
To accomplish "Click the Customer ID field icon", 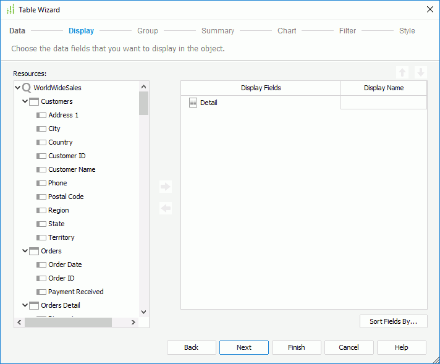I will [x=41, y=156].
